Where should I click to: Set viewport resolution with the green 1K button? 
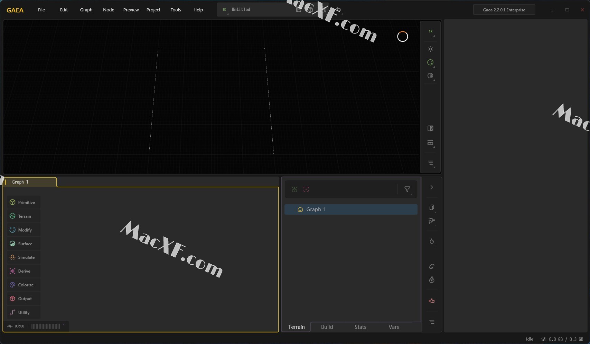tap(431, 31)
